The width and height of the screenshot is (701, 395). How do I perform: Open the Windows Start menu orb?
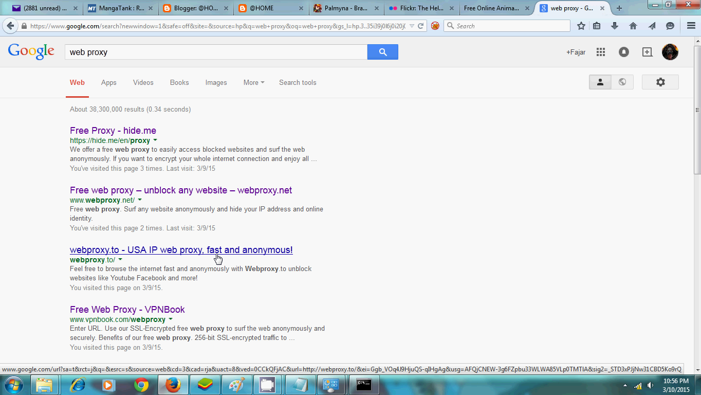tap(13, 385)
